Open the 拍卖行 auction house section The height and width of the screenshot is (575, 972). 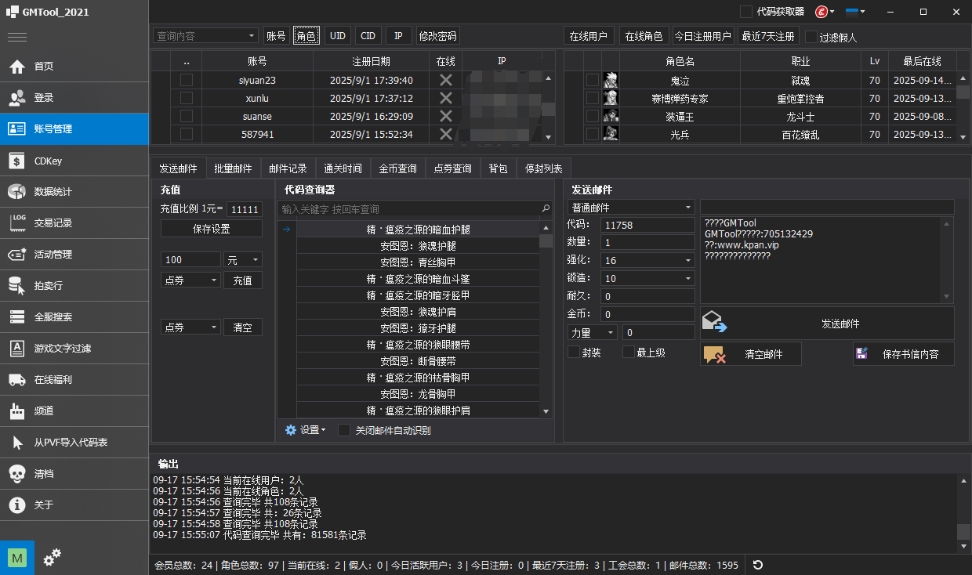click(74, 286)
